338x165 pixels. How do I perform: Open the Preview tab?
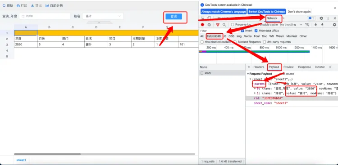coord(288,67)
